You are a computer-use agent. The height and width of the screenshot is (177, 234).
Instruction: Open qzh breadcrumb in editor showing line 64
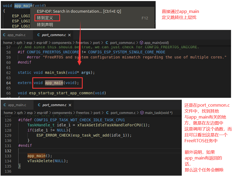pyautogui.click(x=19, y=43)
